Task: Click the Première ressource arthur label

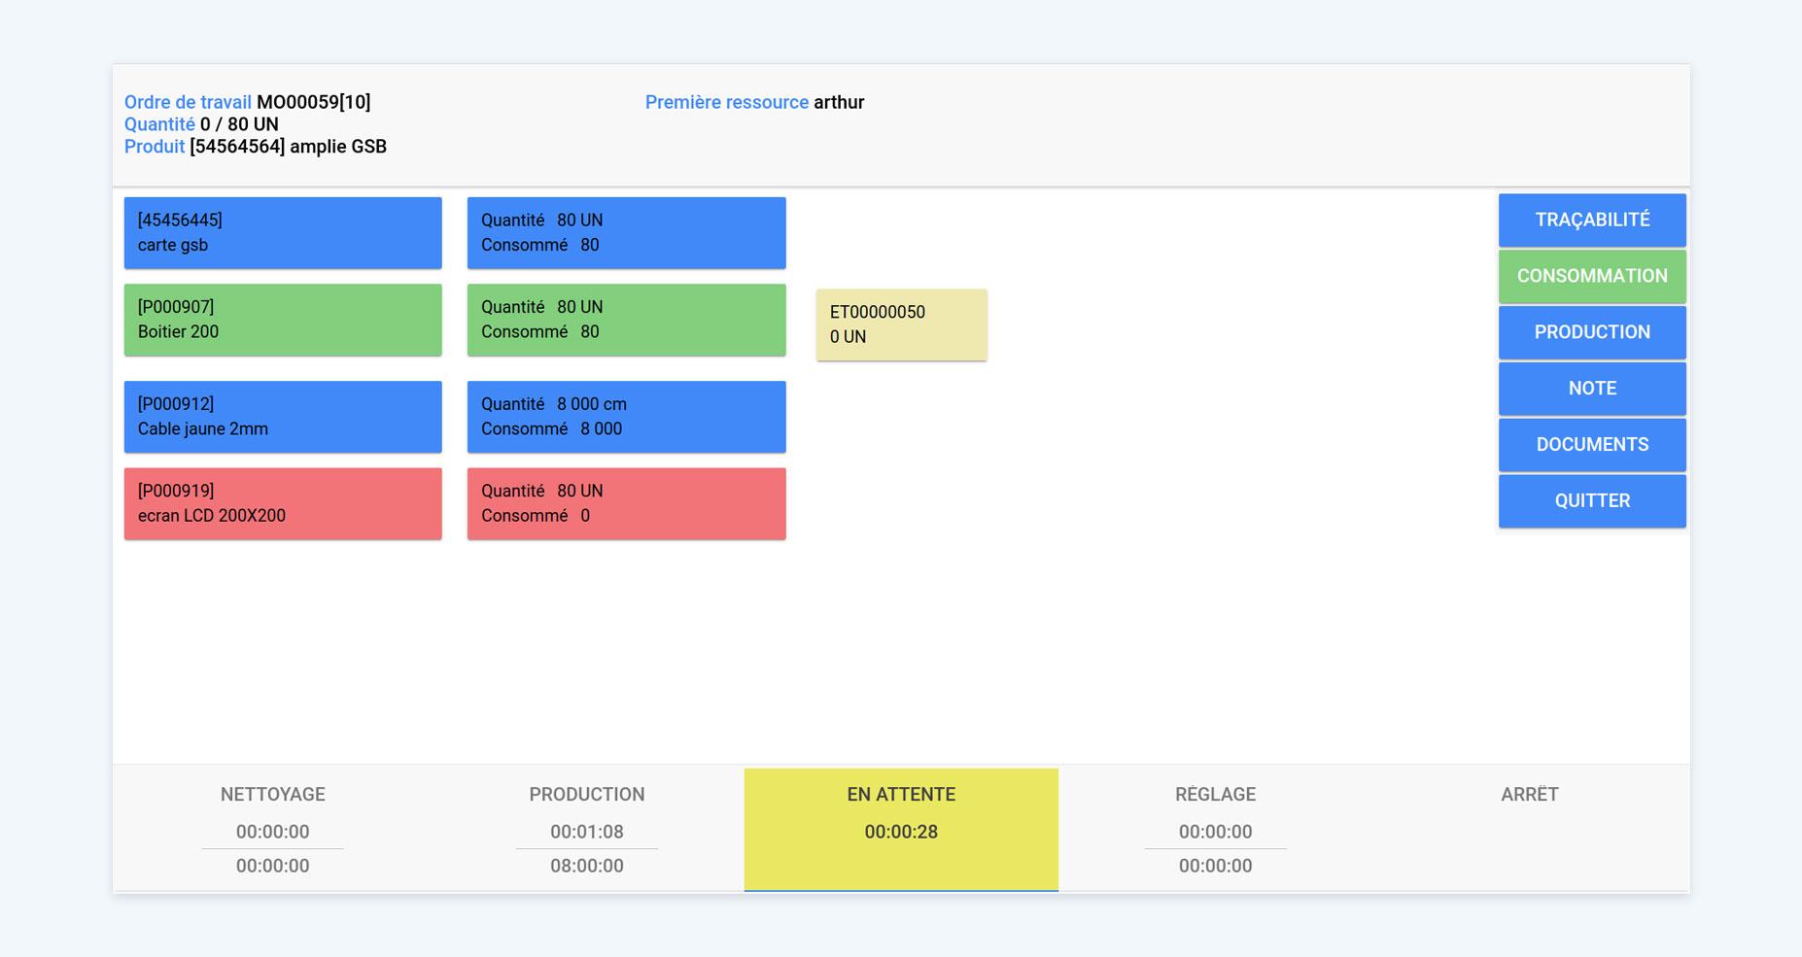Action: click(755, 101)
